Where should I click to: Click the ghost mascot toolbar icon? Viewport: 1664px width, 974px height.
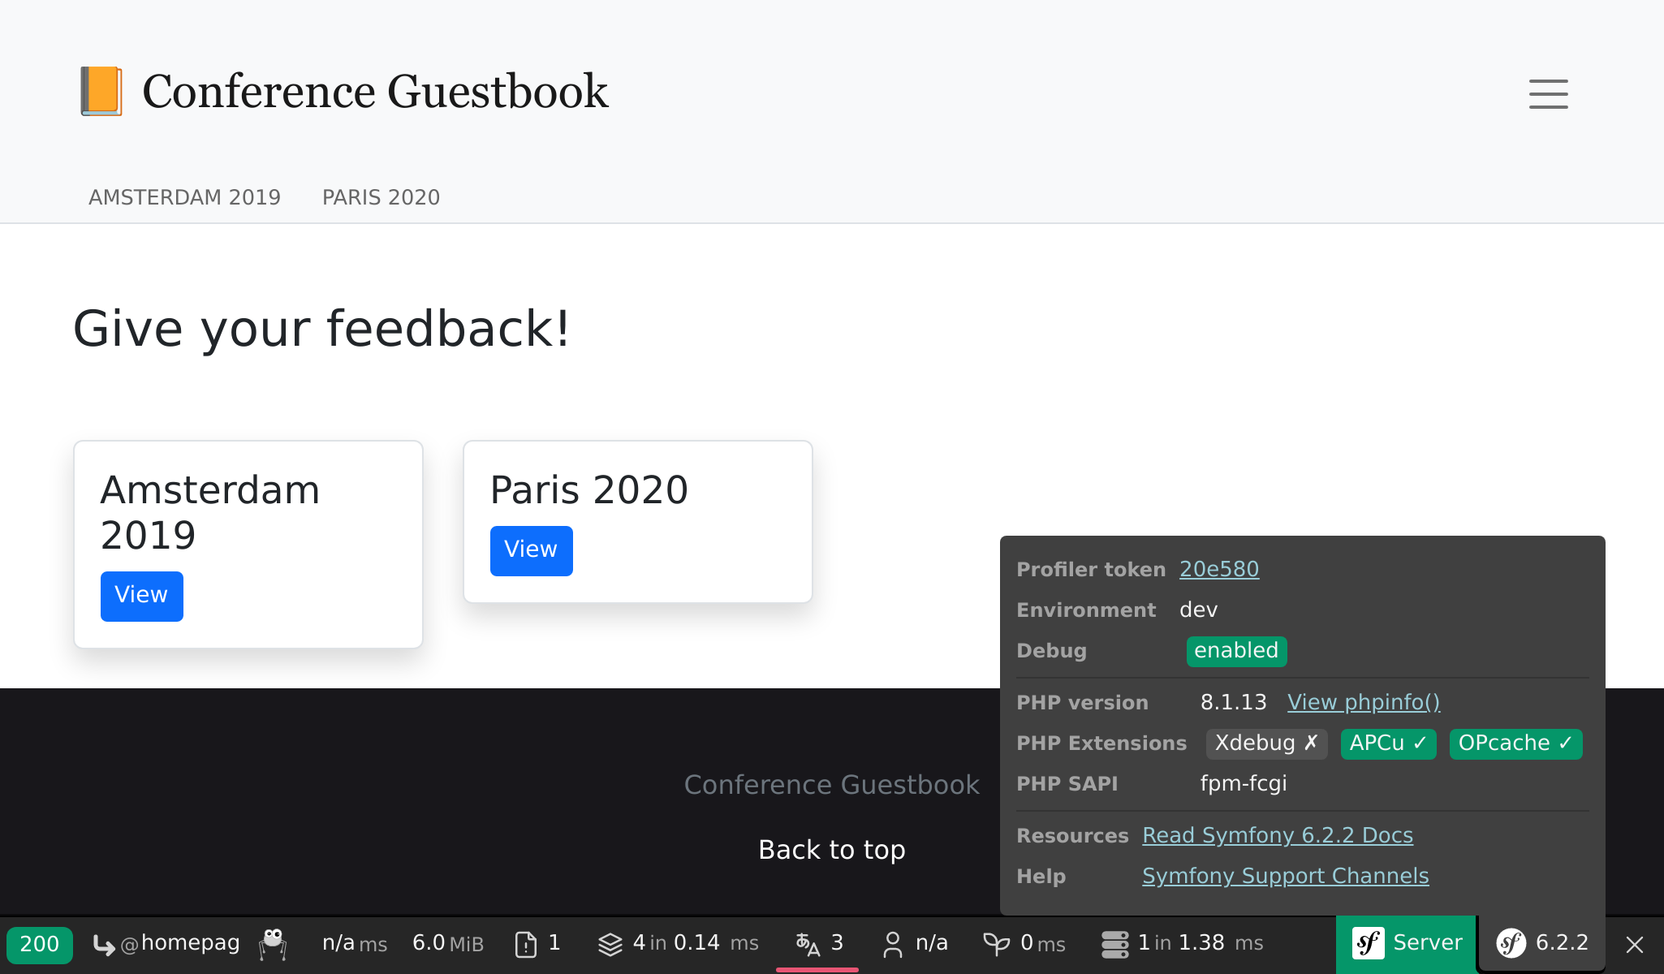tap(274, 944)
